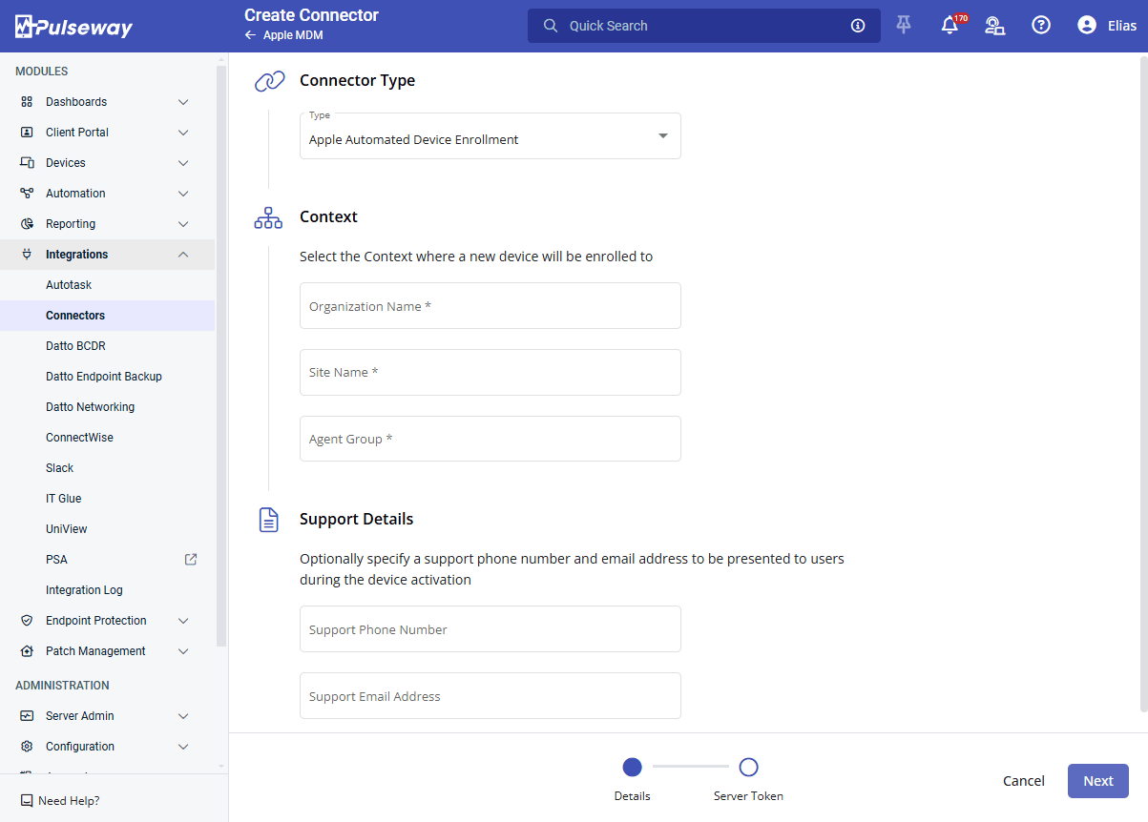The width and height of the screenshot is (1148, 822).
Task: Select Integration Log in sidebar
Action: click(x=84, y=590)
